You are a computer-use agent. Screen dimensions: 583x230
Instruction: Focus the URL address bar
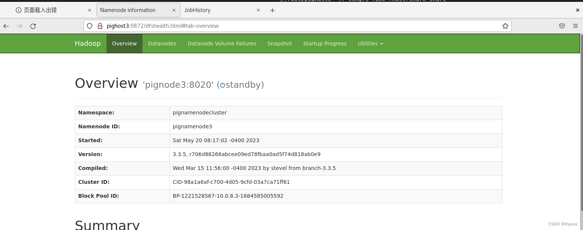click(297, 26)
